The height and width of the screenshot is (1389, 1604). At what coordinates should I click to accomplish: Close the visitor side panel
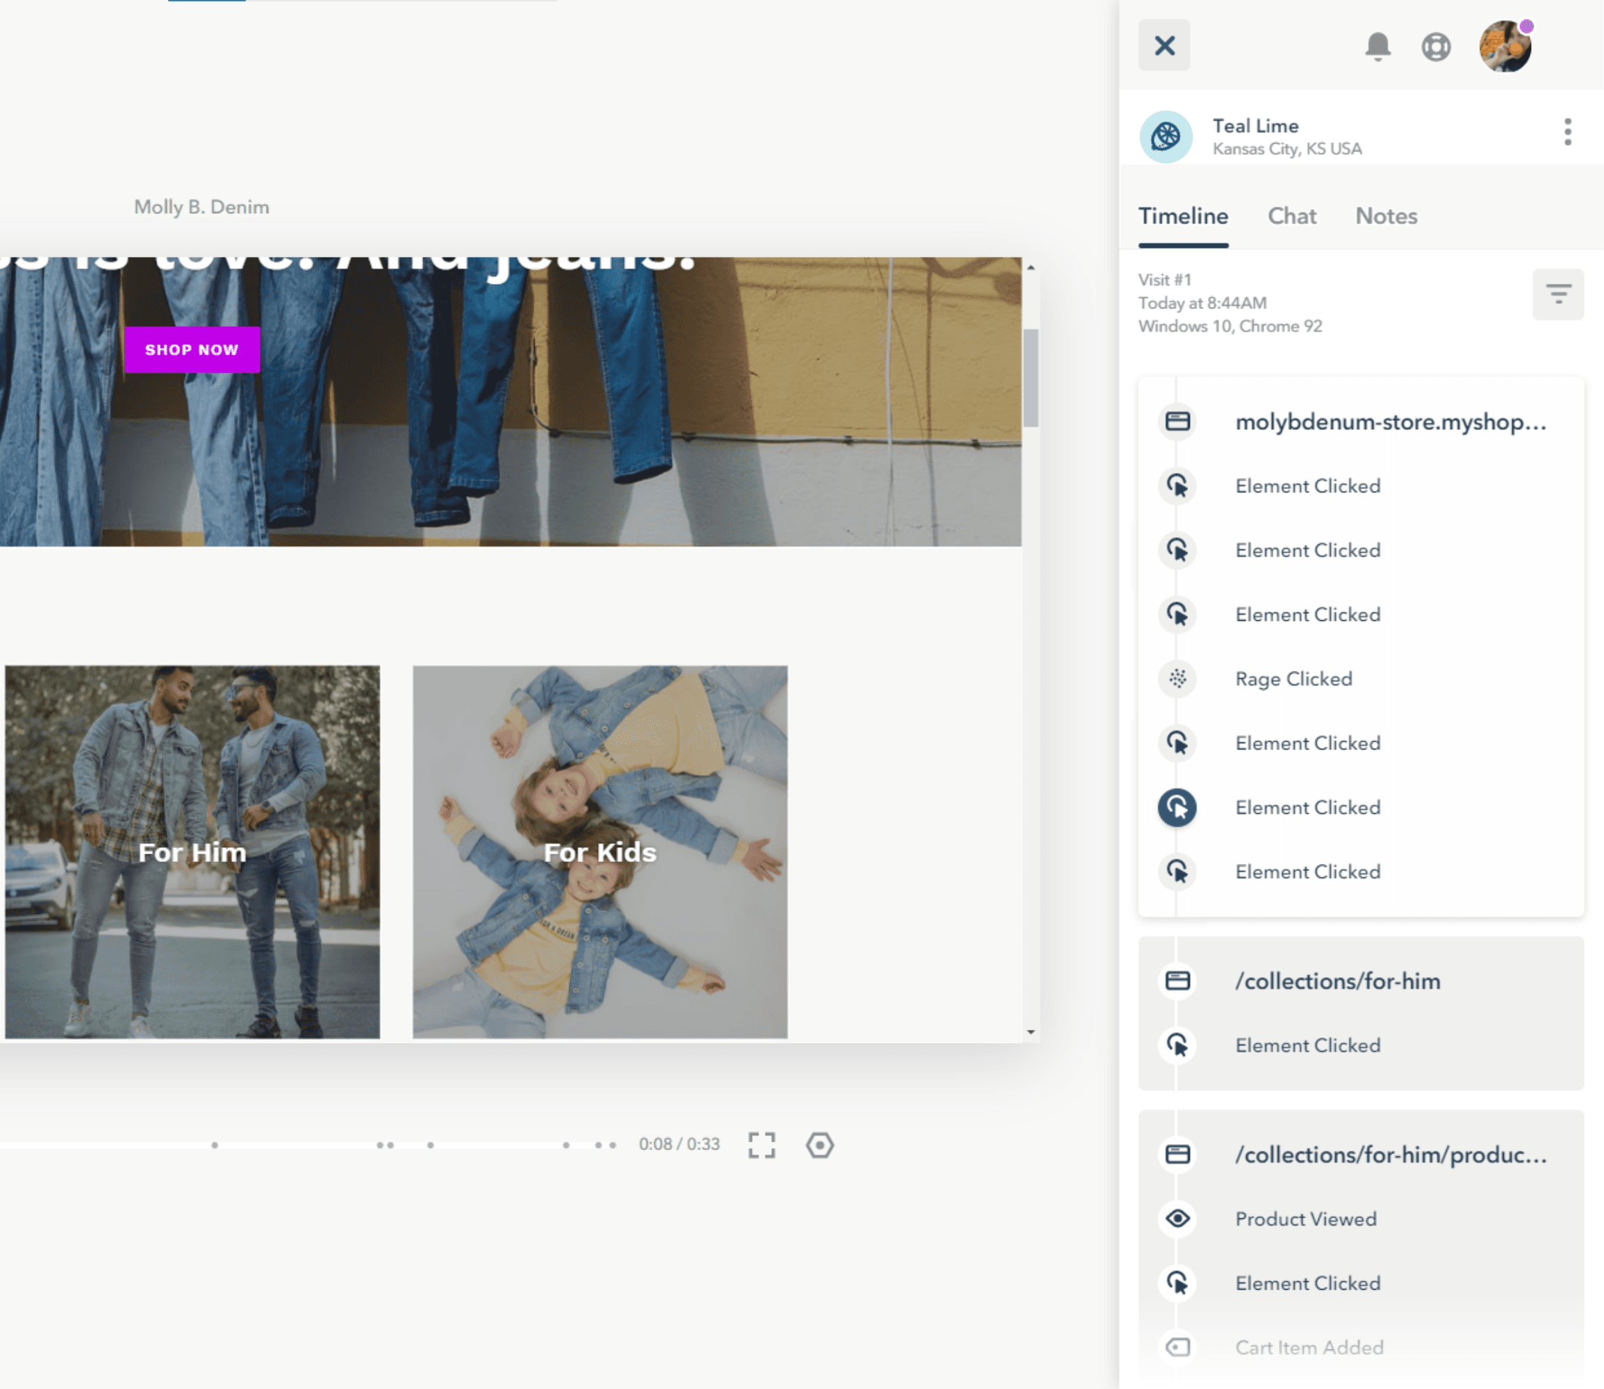tap(1164, 46)
